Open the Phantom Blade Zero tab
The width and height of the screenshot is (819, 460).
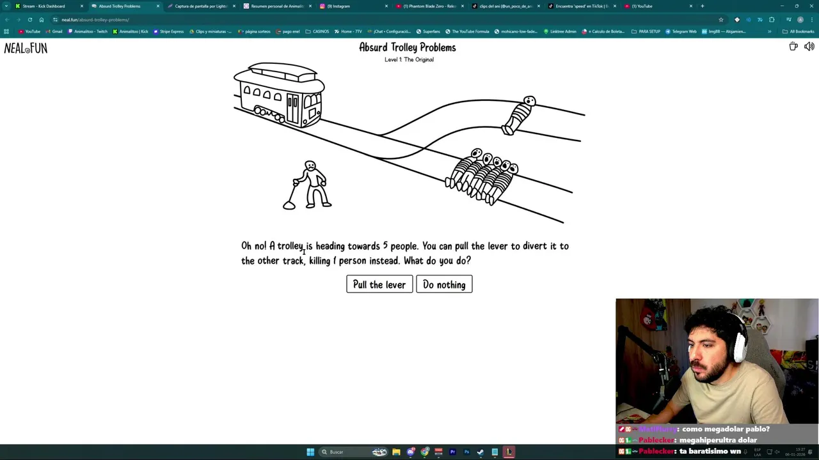[x=429, y=6]
